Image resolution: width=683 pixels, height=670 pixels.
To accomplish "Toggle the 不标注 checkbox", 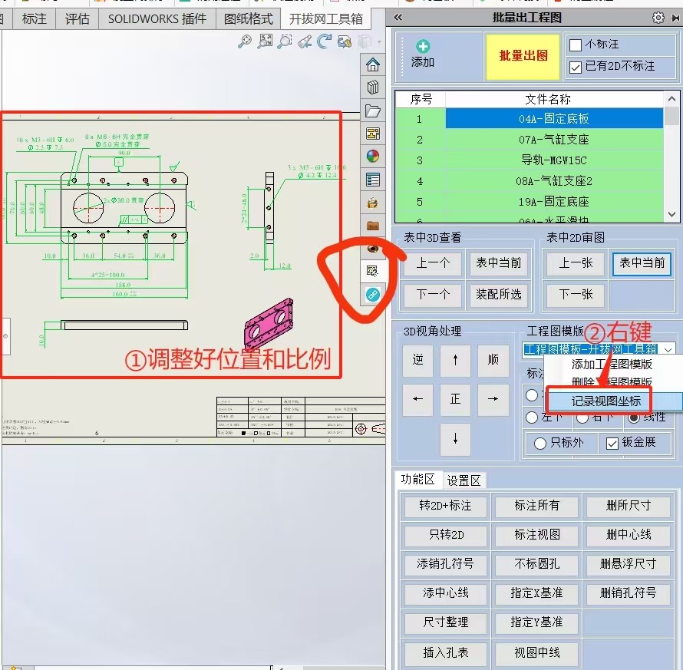I will (x=576, y=45).
